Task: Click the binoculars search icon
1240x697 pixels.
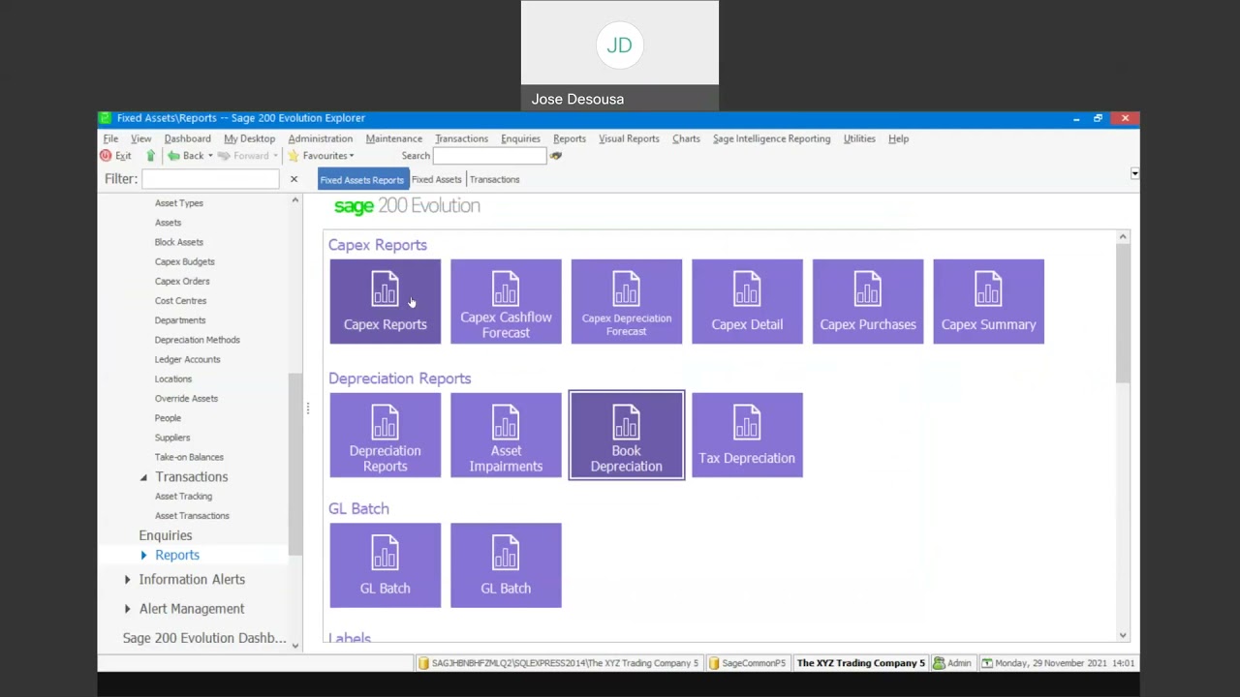Action: (x=556, y=156)
